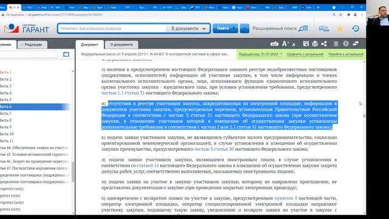The width and height of the screenshot is (389, 219).
Task: Open 'Статья 47. Последствия нарушения' entry
Action: pos(34,168)
